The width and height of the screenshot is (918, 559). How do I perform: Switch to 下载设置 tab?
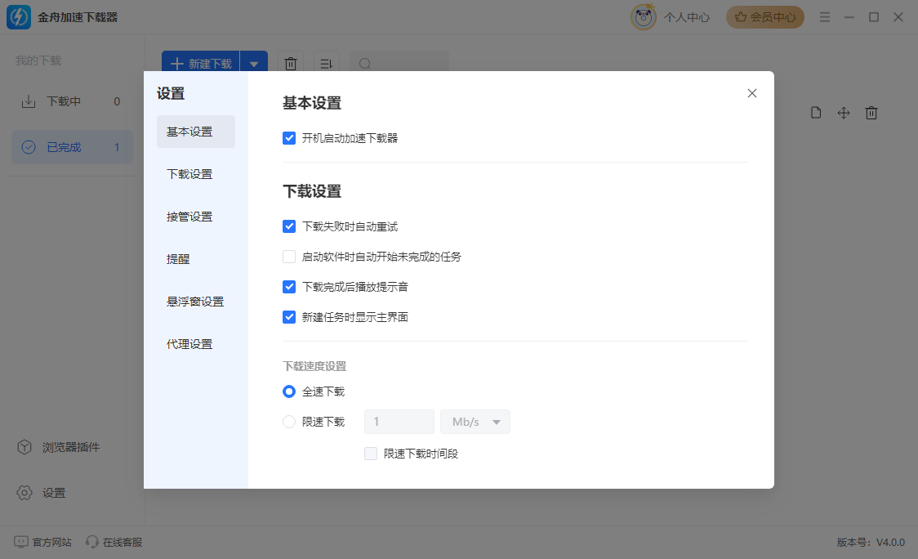[189, 174]
